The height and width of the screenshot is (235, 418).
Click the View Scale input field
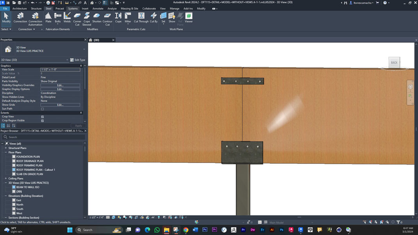coord(60,70)
